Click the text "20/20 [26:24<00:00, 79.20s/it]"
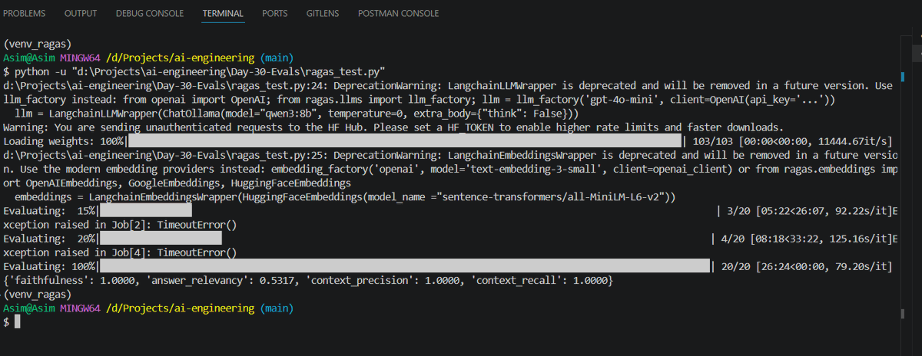Screen dimensions: 922x356 pos(806,265)
